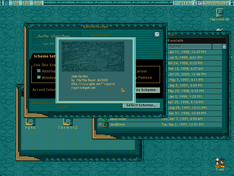The image size is (234, 176).
Task: Click the 'B available' disk space text
Action: (175, 40)
